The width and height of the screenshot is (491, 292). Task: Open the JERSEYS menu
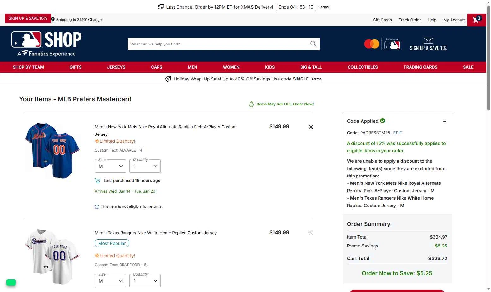coord(116,67)
